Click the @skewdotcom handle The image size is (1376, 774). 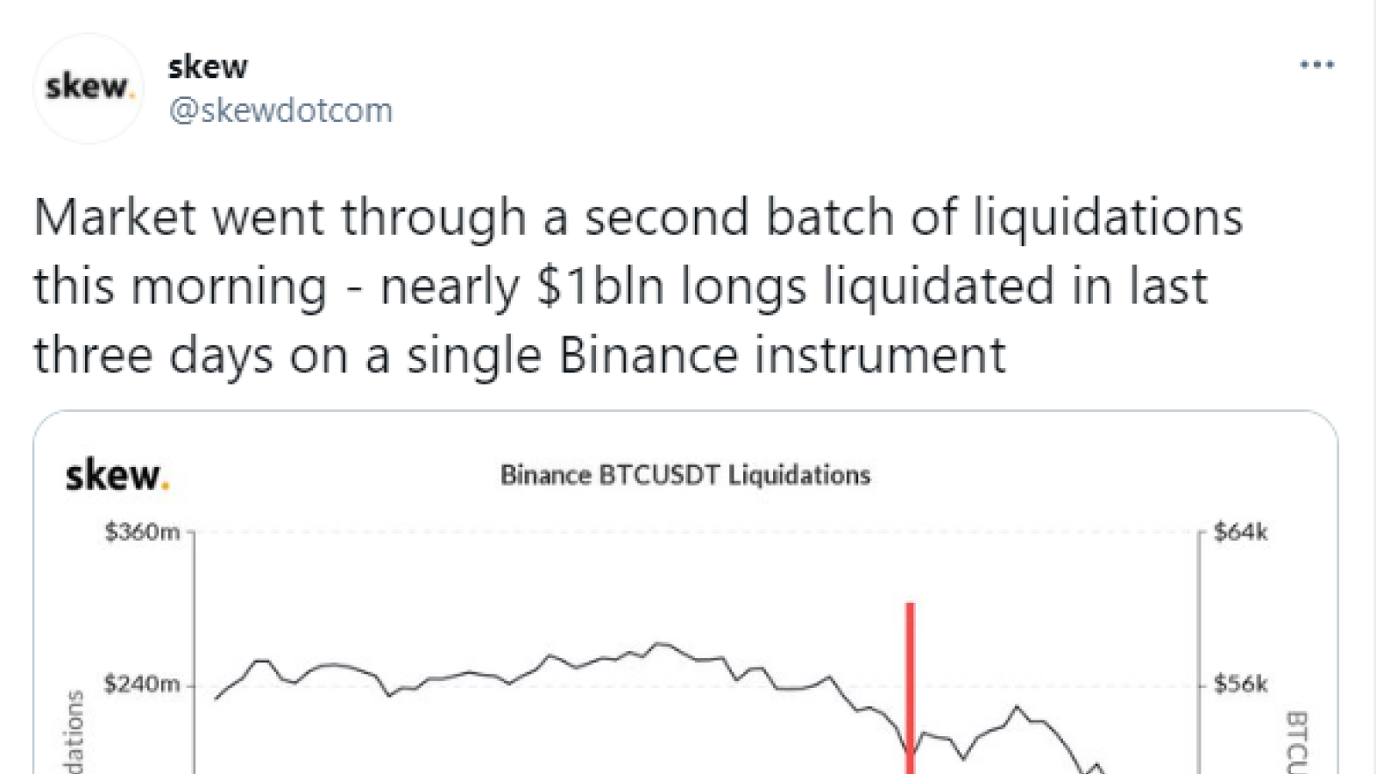pyautogui.click(x=280, y=111)
